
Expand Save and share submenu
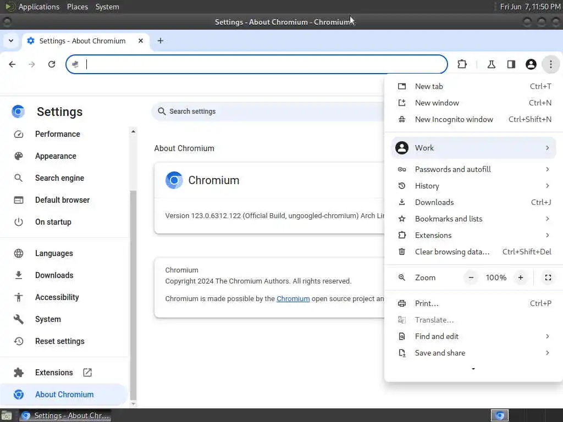473,353
